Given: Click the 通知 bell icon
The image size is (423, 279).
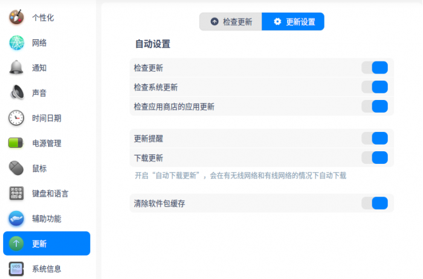Looking at the screenshot, I should (16, 67).
